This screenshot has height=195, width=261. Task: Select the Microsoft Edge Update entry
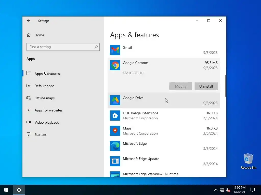coord(164,161)
